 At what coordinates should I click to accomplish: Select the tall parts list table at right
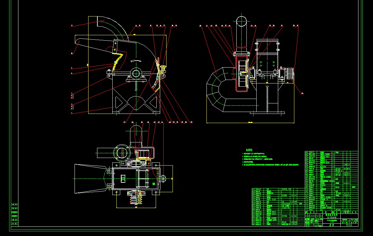pyautogui.click(x=331, y=181)
